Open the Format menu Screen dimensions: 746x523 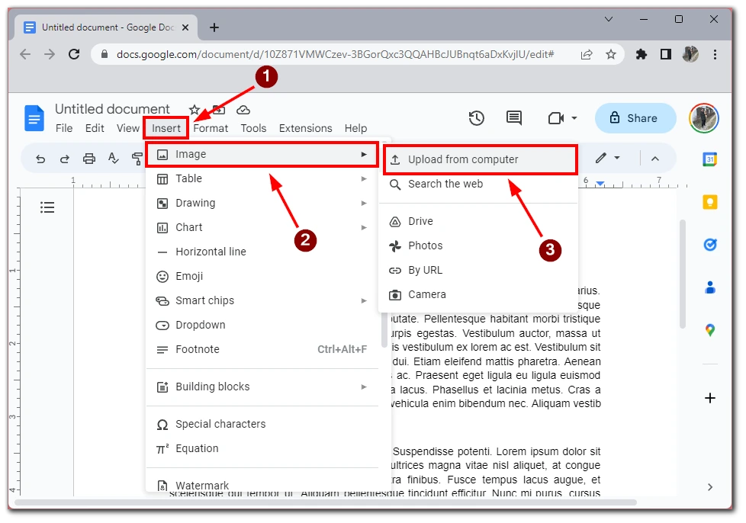pos(211,128)
